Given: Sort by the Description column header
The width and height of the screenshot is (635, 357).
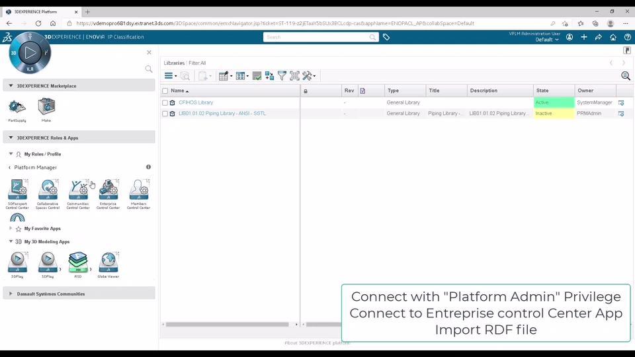Looking at the screenshot, I should pyautogui.click(x=484, y=91).
